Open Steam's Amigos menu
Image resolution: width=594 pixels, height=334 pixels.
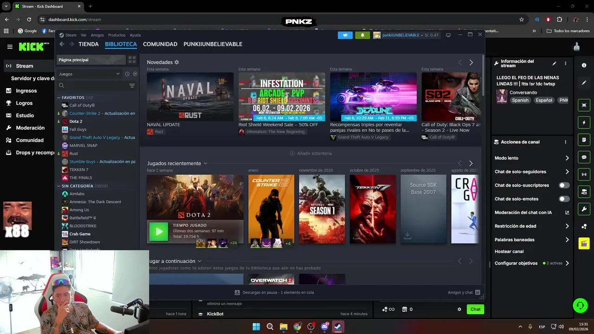[x=97, y=35]
